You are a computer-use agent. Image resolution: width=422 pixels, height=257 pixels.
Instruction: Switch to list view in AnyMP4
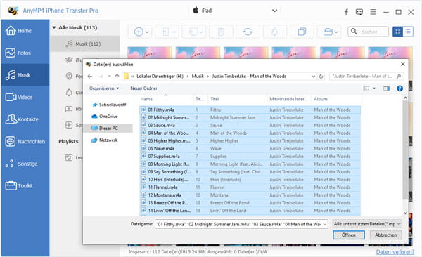tap(408, 32)
